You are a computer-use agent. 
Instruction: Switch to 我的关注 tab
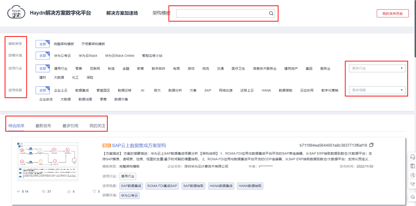pyautogui.click(x=97, y=126)
